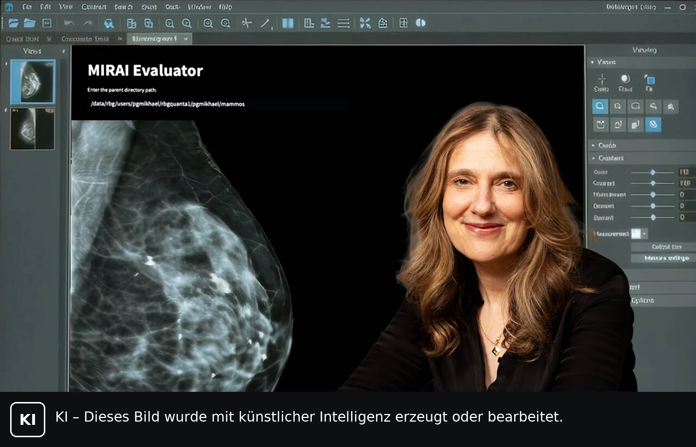Click the three-horizontal-lines list icon in the toolbar

[x=343, y=24]
